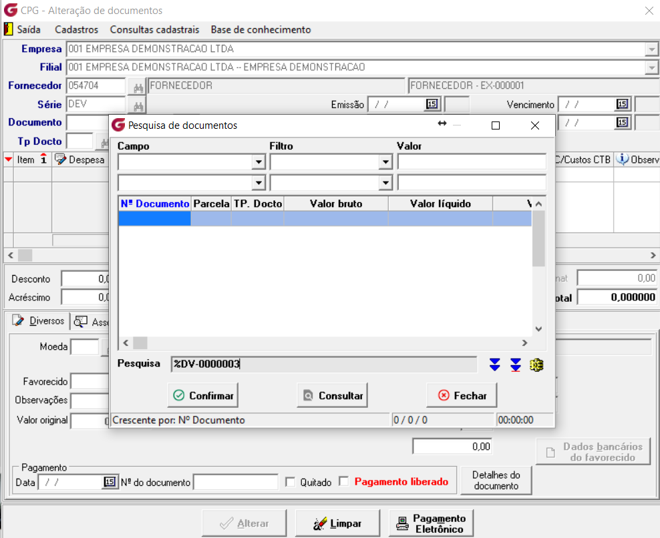The height and width of the screenshot is (538, 660).
Task: Select the highlighted first result row
Action: (x=325, y=219)
